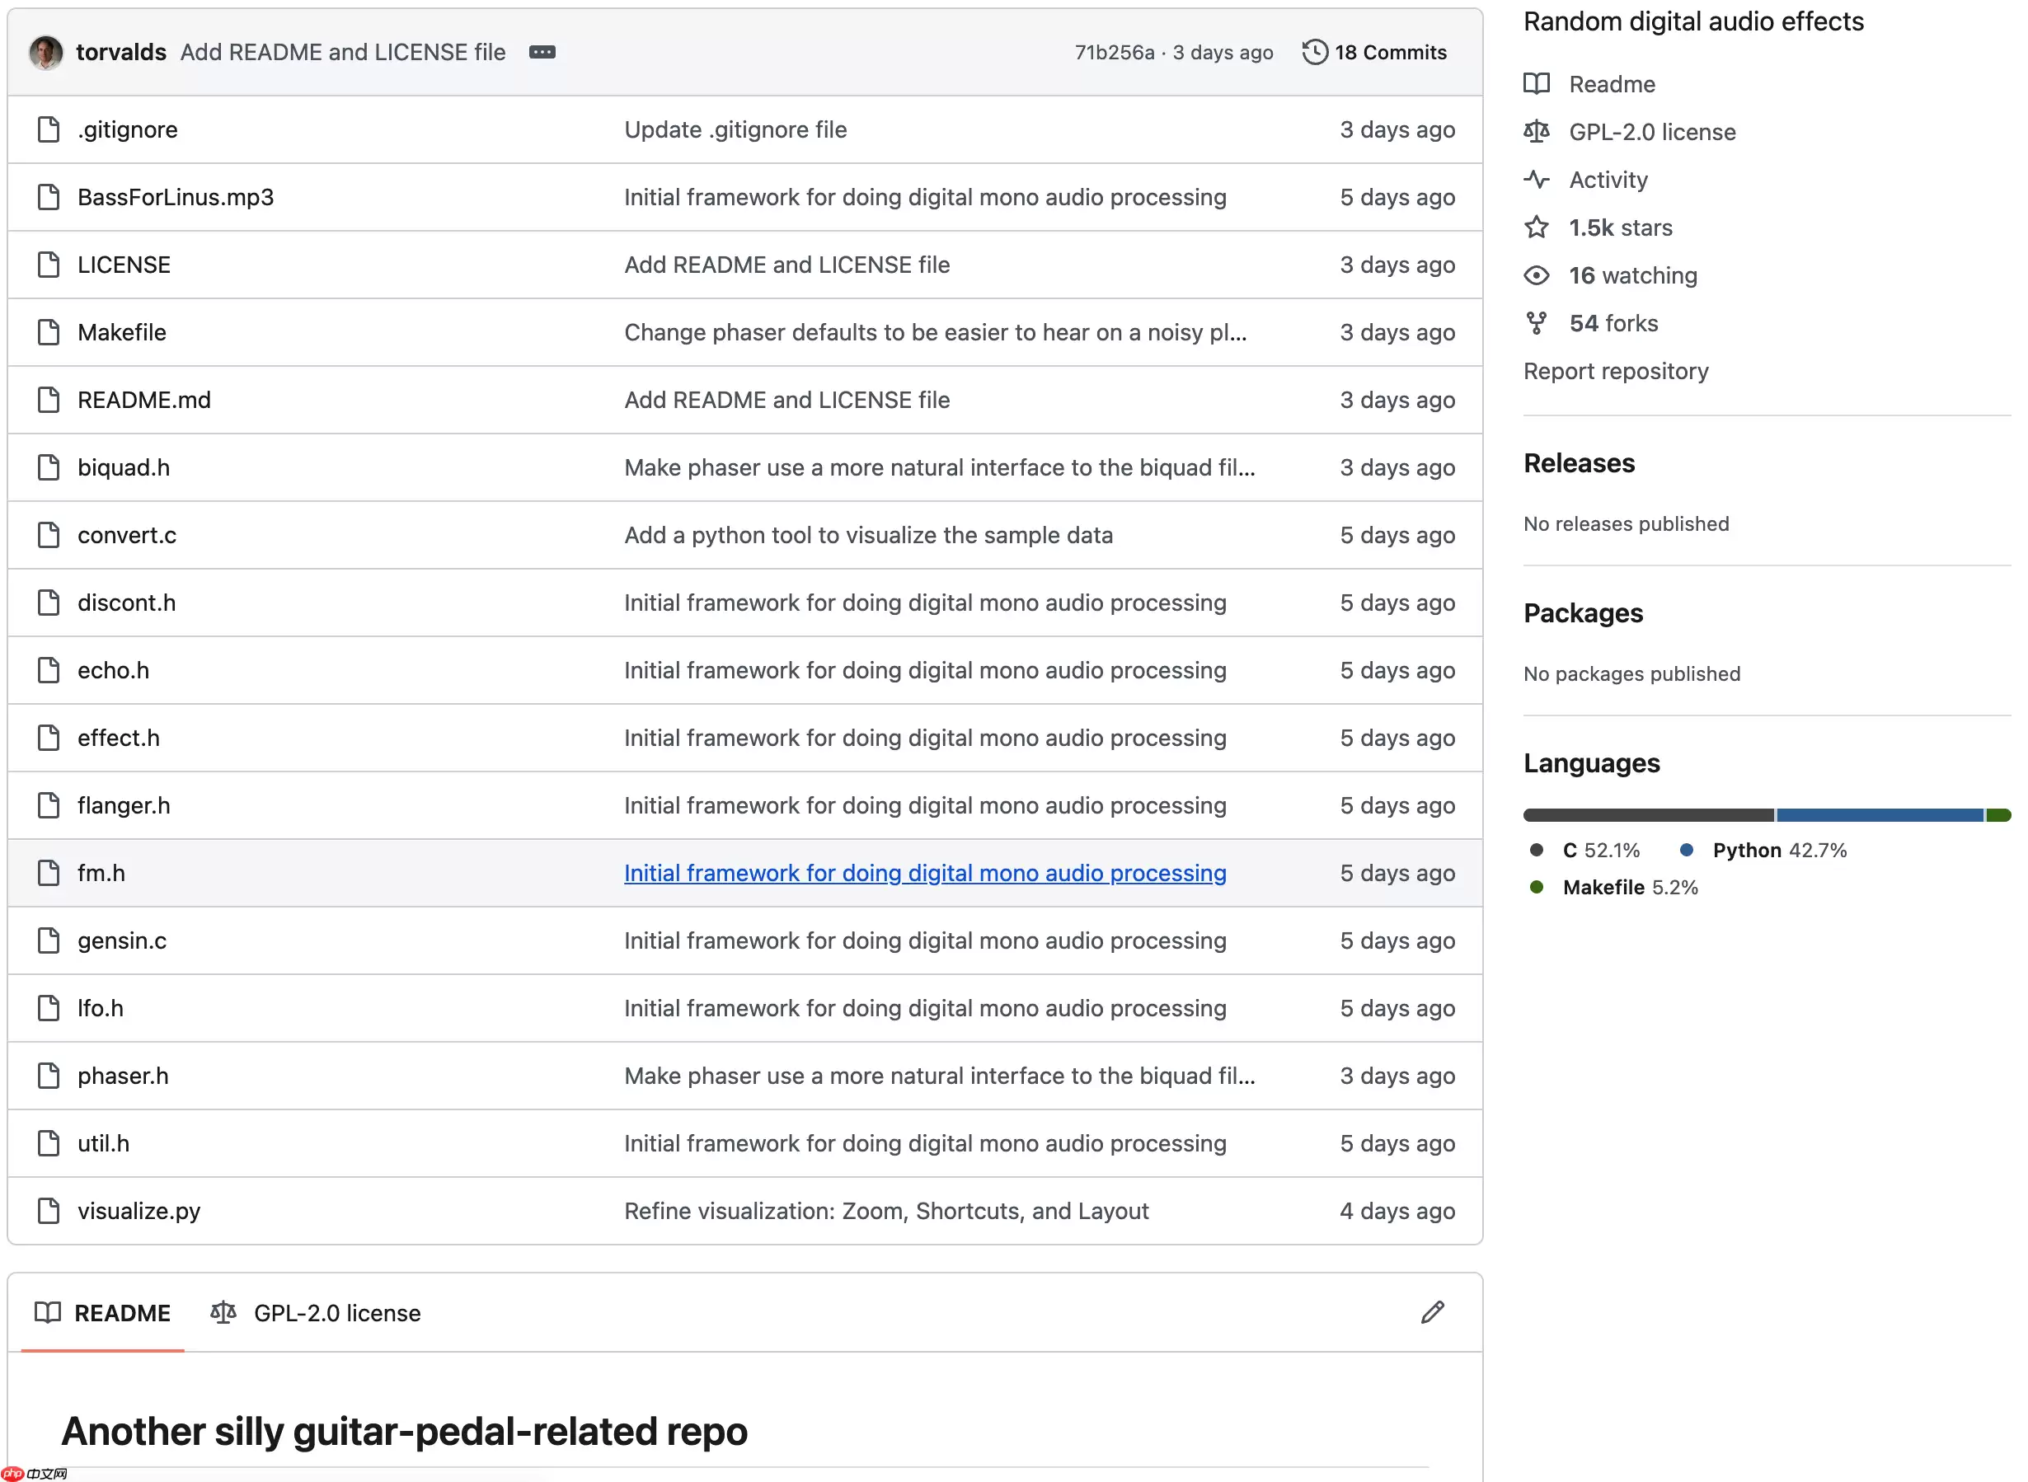Expand commit message ellipsis button

click(x=542, y=52)
